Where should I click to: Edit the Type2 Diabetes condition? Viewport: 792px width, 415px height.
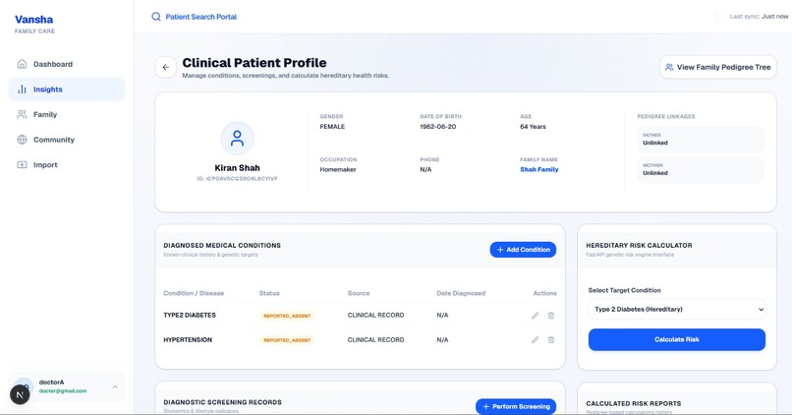[x=535, y=316]
